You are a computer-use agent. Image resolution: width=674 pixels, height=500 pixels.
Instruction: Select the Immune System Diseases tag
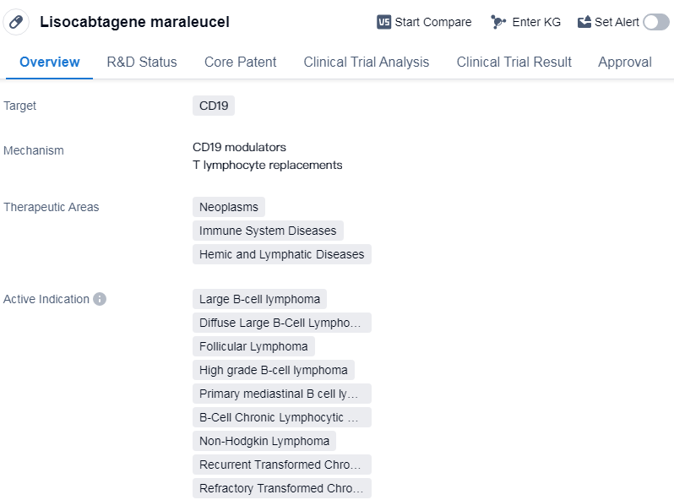268,231
